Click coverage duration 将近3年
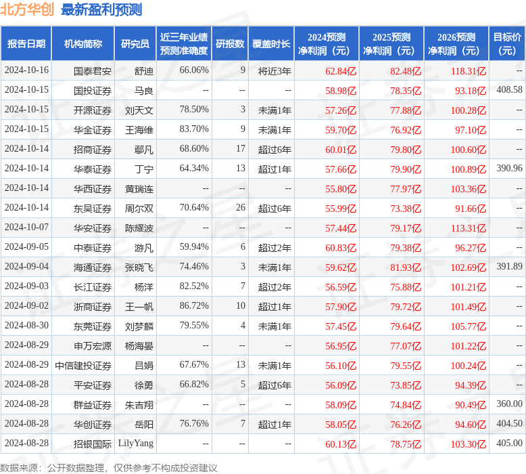The width and height of the screenshot is (526, 474). (x=274, y=71)
